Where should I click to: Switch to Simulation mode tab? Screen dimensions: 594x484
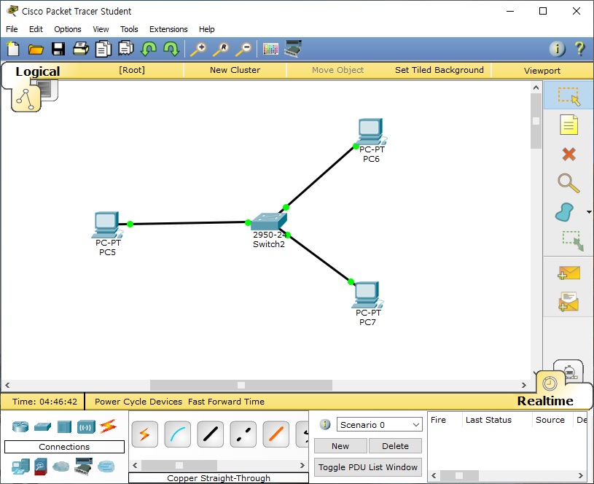coord(569,371)
